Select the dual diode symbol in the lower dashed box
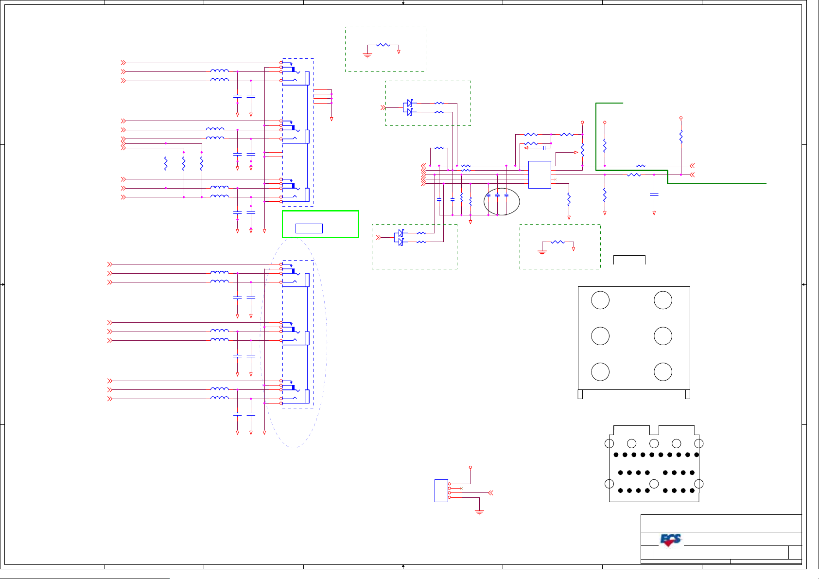Viewport: 819px width, 579px height. point(400,237)
